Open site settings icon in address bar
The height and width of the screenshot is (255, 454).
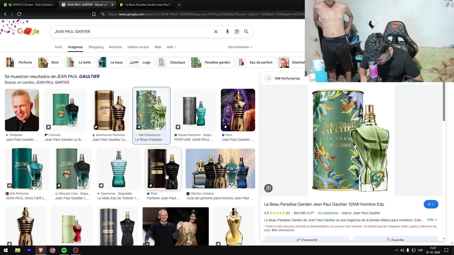click(x=103, y=14)
